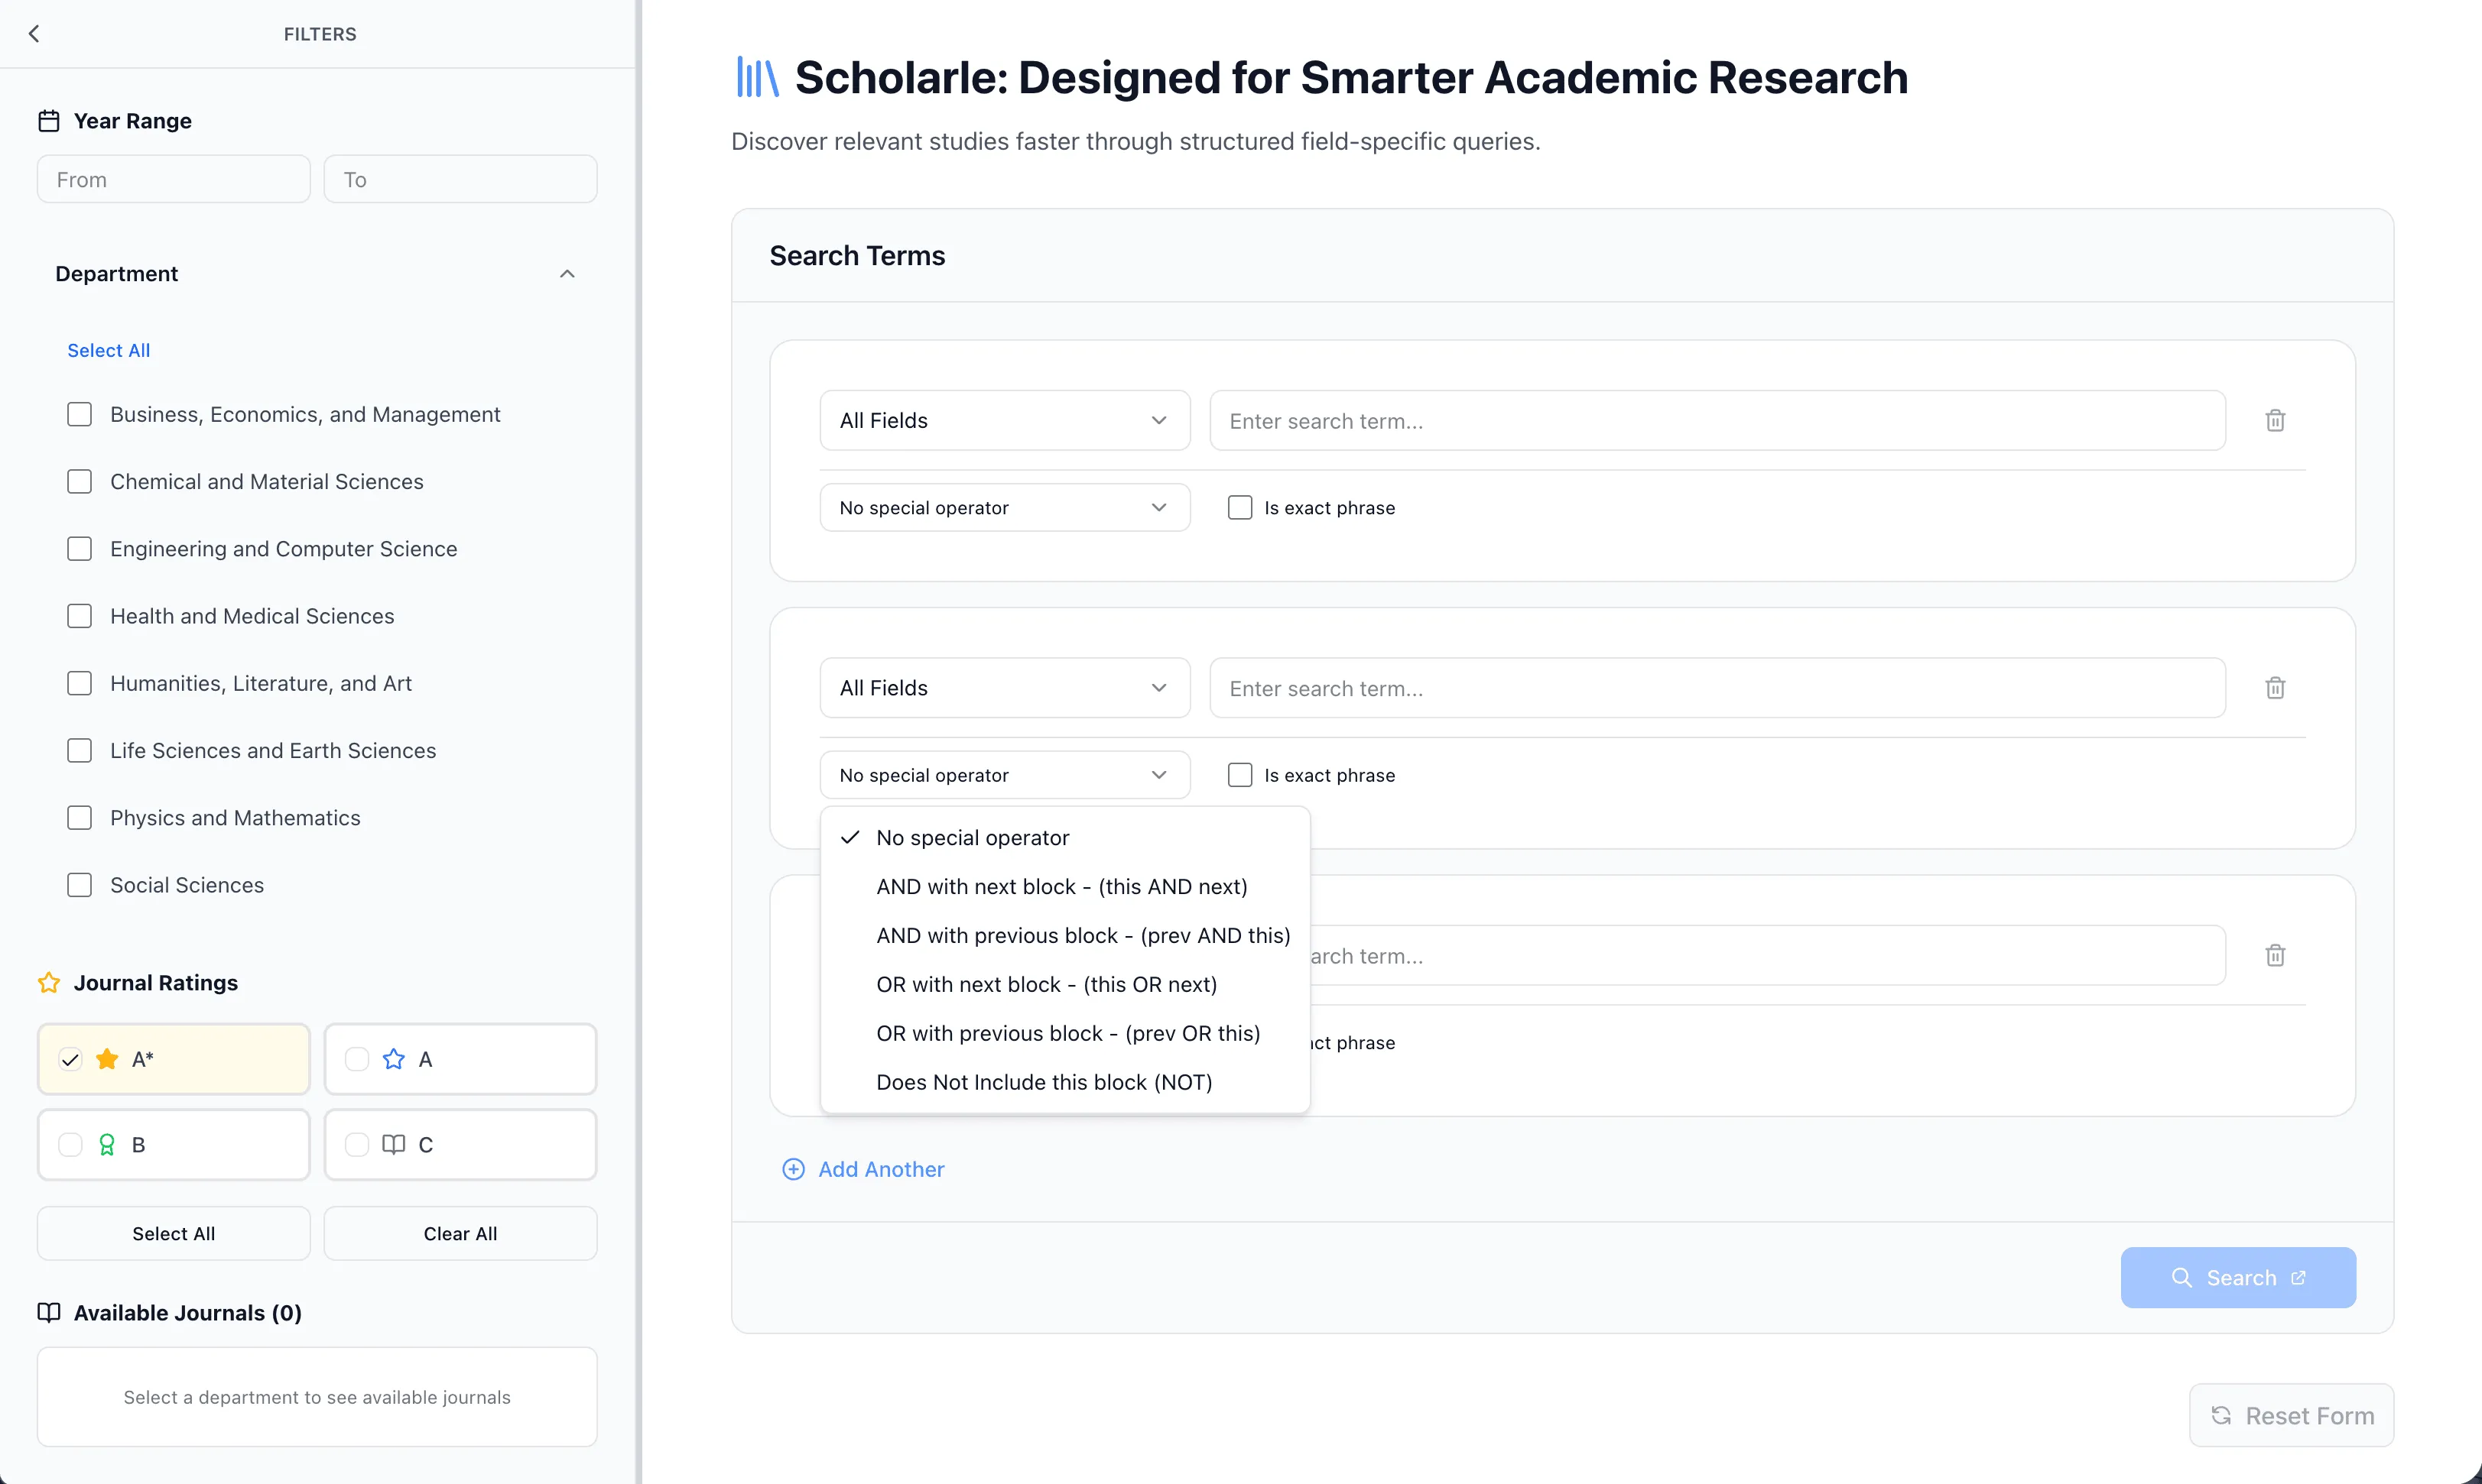Click the blue star icon in A rating
The width and height of the screenshot is (2482, 1484).
(393, 1059)
